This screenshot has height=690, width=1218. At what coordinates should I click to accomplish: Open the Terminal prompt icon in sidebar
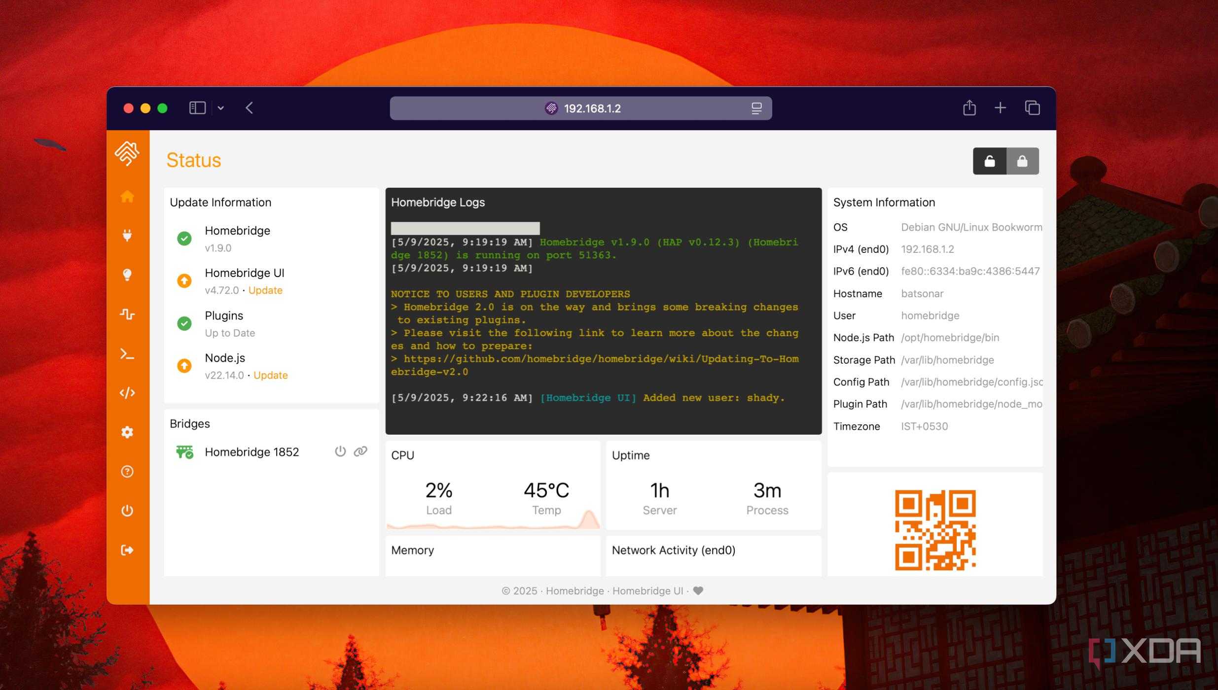[127, 354]
